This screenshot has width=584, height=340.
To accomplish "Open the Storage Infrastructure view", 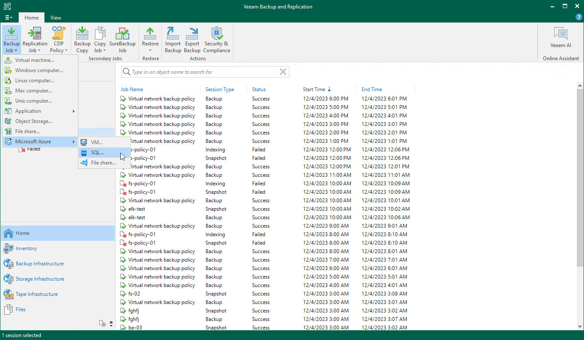I will [x=58, y=279].
